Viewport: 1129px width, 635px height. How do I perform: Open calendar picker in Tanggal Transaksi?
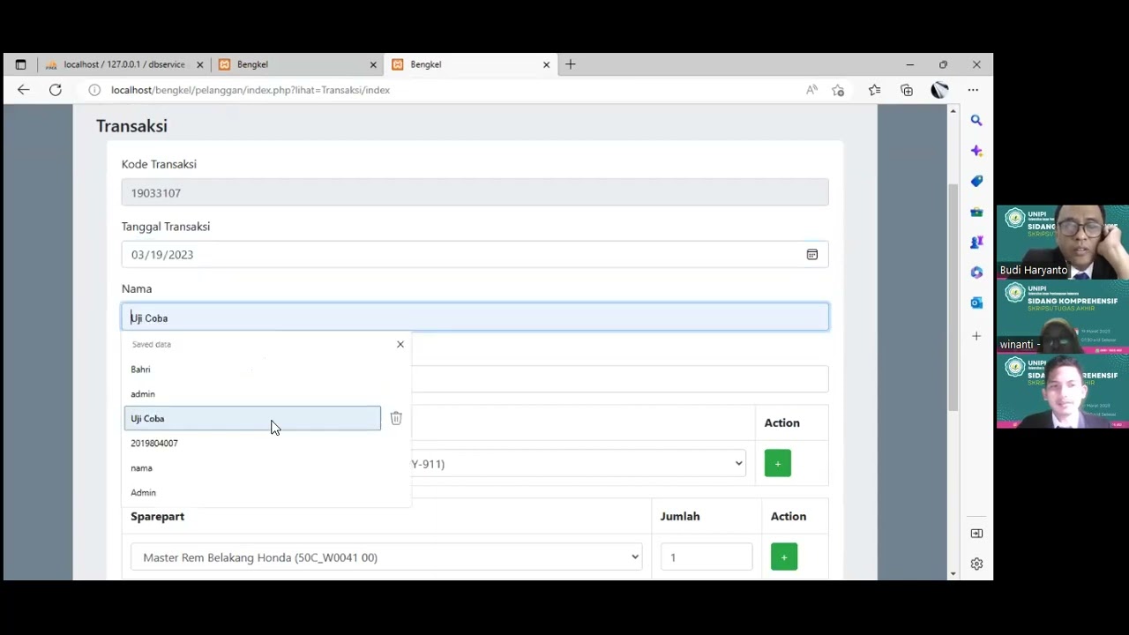click(812, 255)
